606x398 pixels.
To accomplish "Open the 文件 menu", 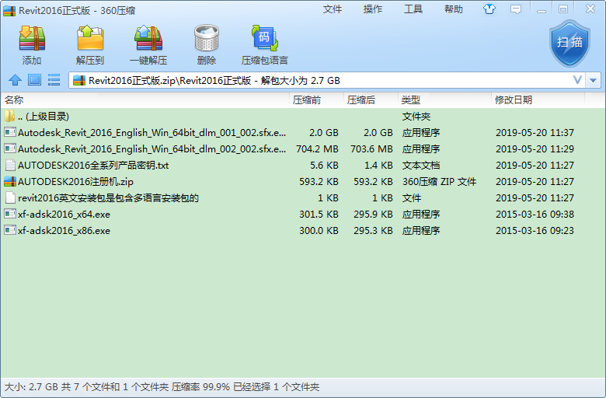I will [x=333, y=9].
